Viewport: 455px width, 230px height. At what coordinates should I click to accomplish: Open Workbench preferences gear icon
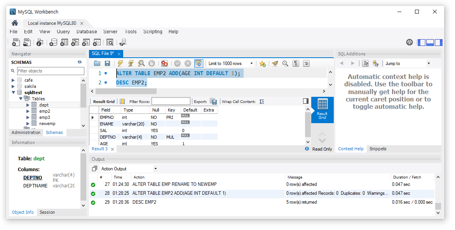pos(409,43)
